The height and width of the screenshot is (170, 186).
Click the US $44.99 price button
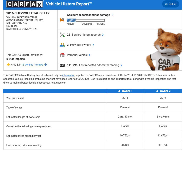point(171,4)
